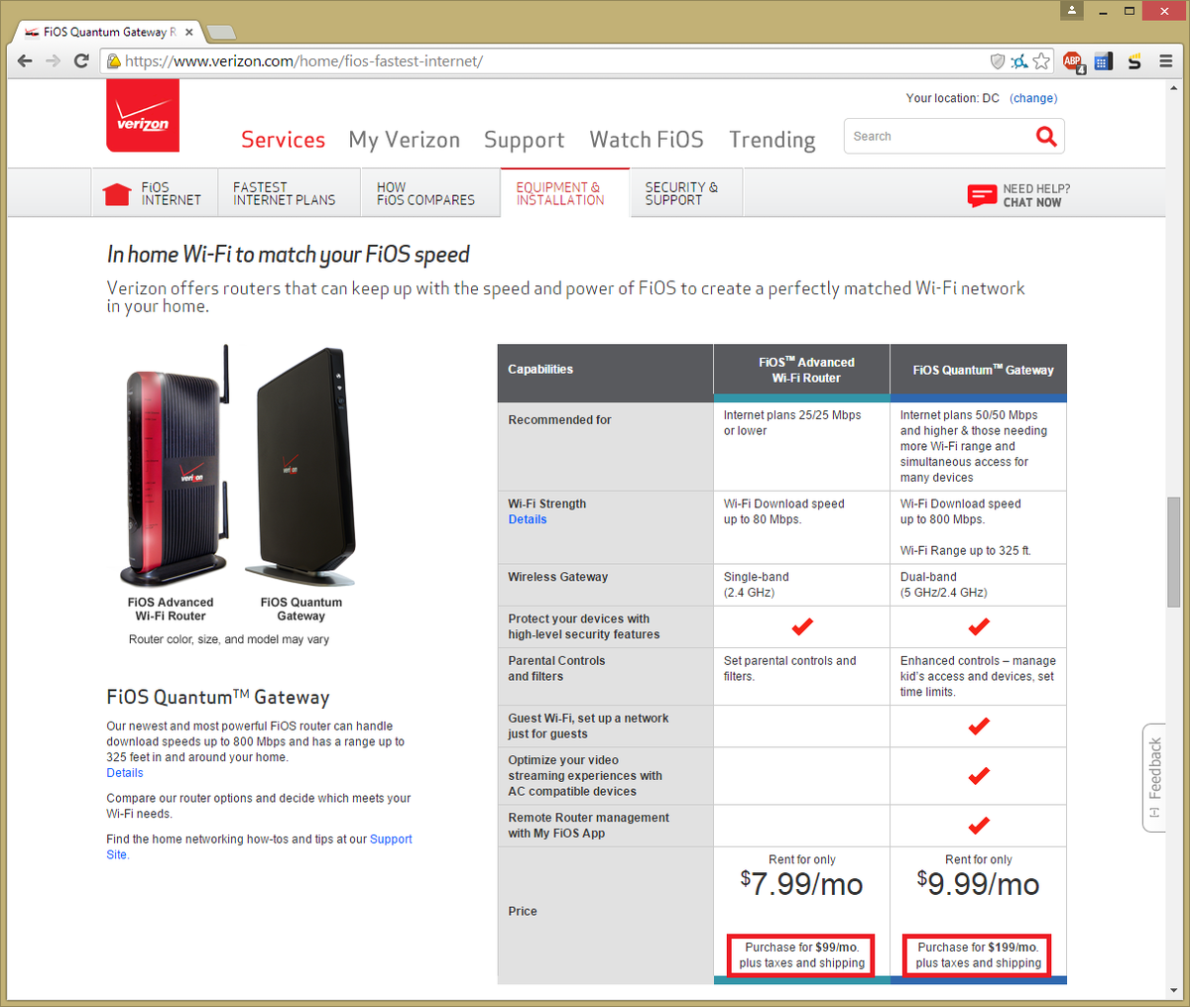This screenshot has width=1190, height=1007.
Task: Click the Need Help? Chat Now button
Action: tap(1019, 195)
